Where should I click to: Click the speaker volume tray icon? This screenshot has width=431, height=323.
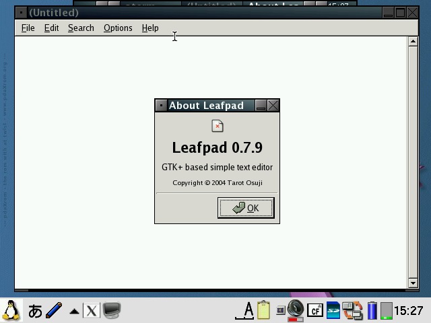click(x=296, y=310)
